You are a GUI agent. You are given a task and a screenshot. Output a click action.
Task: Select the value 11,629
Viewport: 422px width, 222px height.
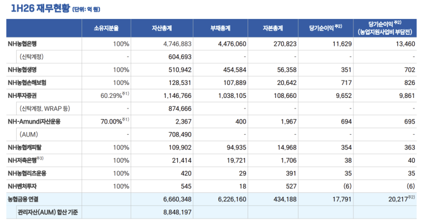pos(342,44)
